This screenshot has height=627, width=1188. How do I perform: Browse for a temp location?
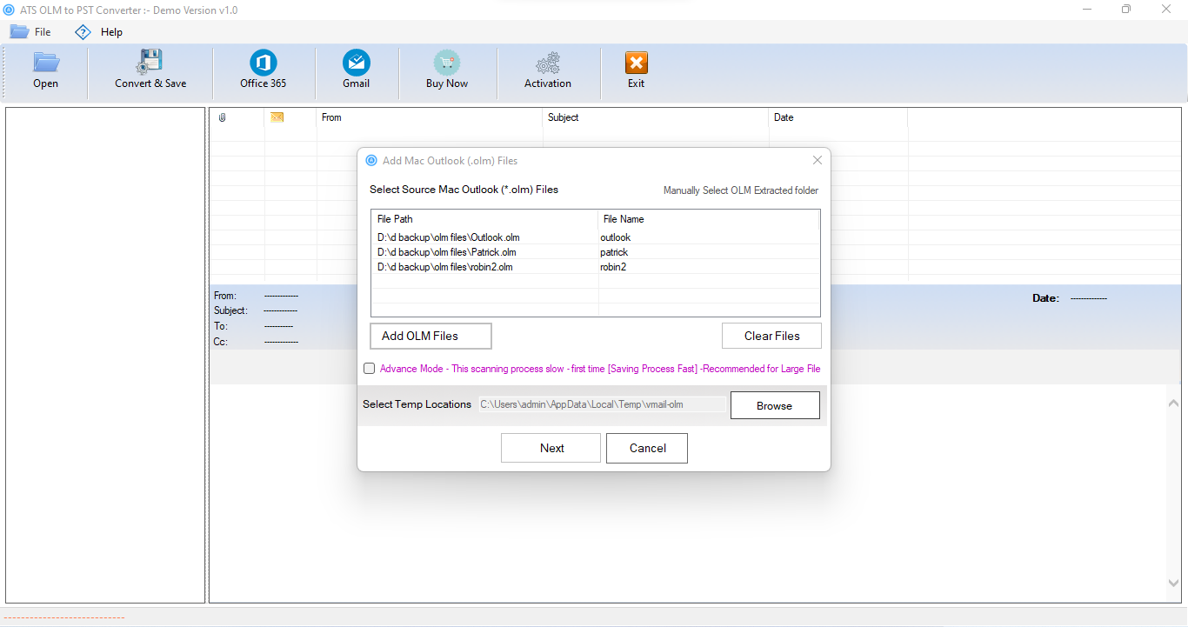775,405
